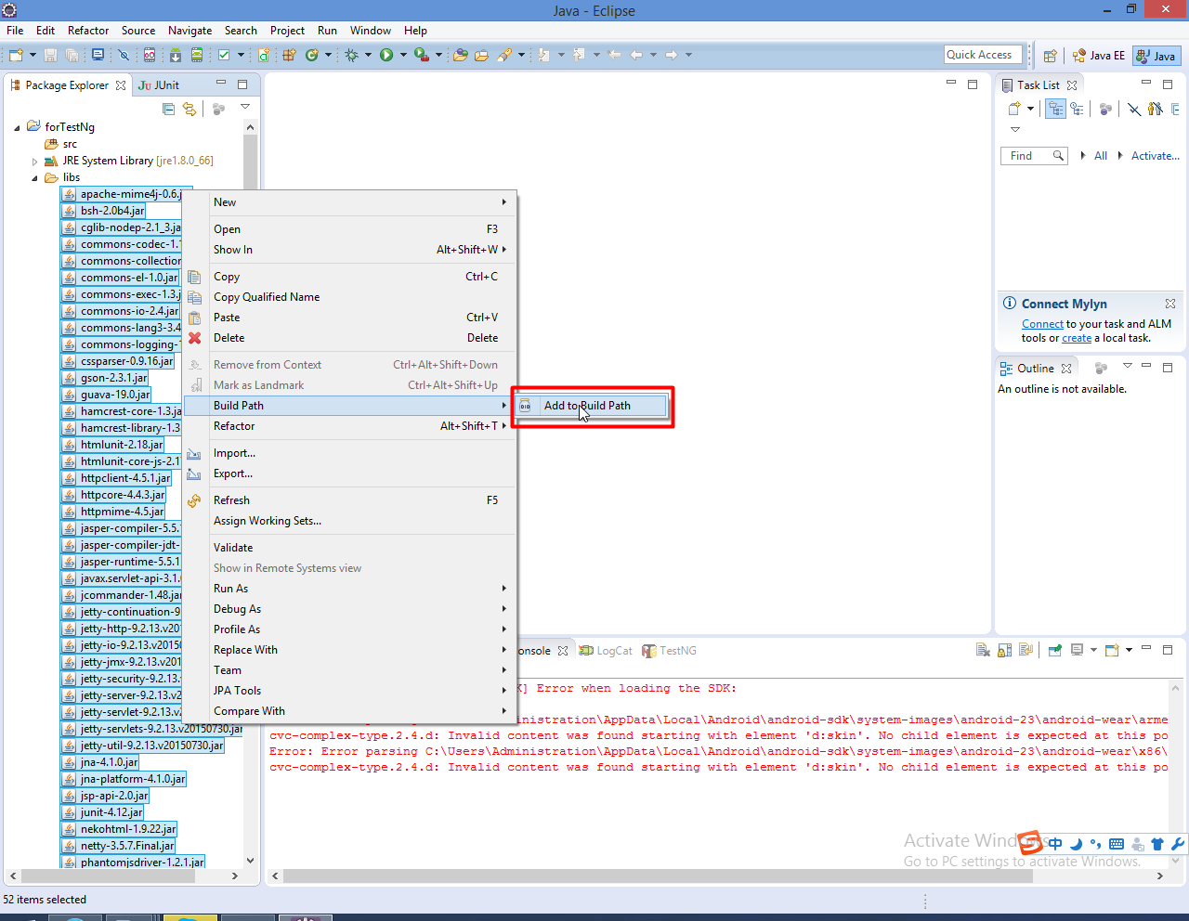Switch to the Java perspective button

point(1156,56)
